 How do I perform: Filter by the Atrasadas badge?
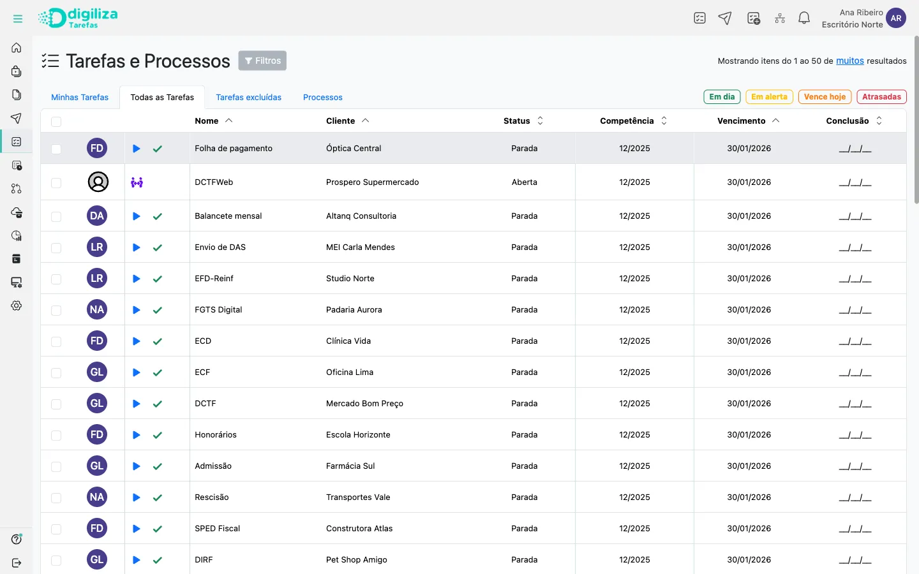[x=881, y=97]
